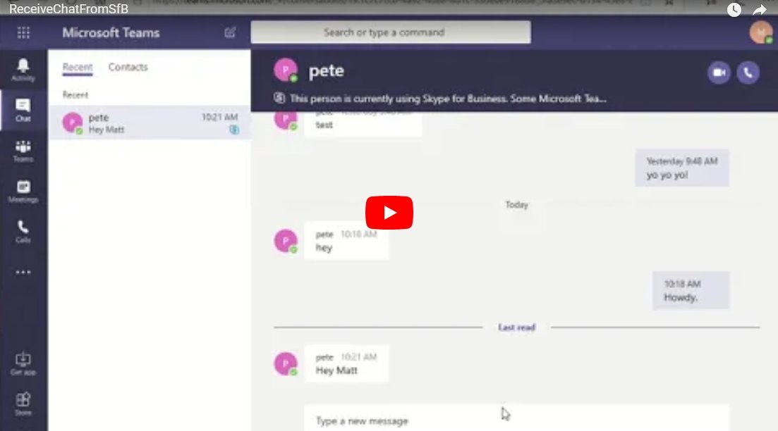Click the YouTube share arrow icon

(760, 10)
